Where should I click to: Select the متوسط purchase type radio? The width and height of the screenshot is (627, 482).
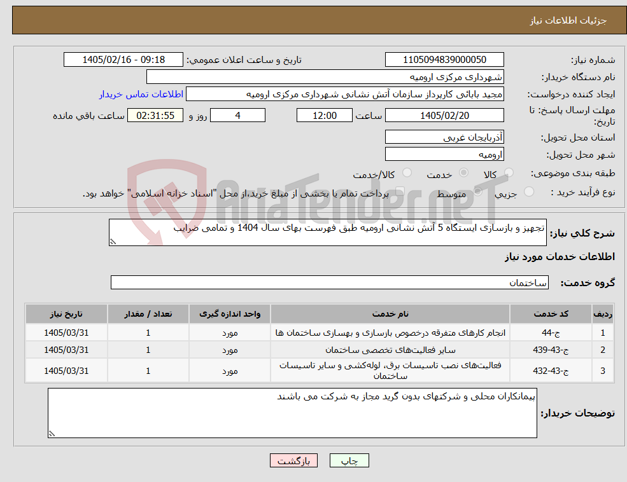pos(478,191)
